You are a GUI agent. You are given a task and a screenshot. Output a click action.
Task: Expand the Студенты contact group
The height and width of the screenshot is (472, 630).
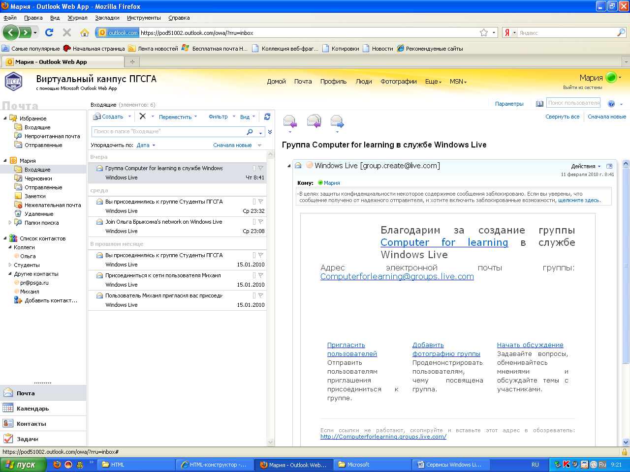pyautogui.click(x=10, y=265)
